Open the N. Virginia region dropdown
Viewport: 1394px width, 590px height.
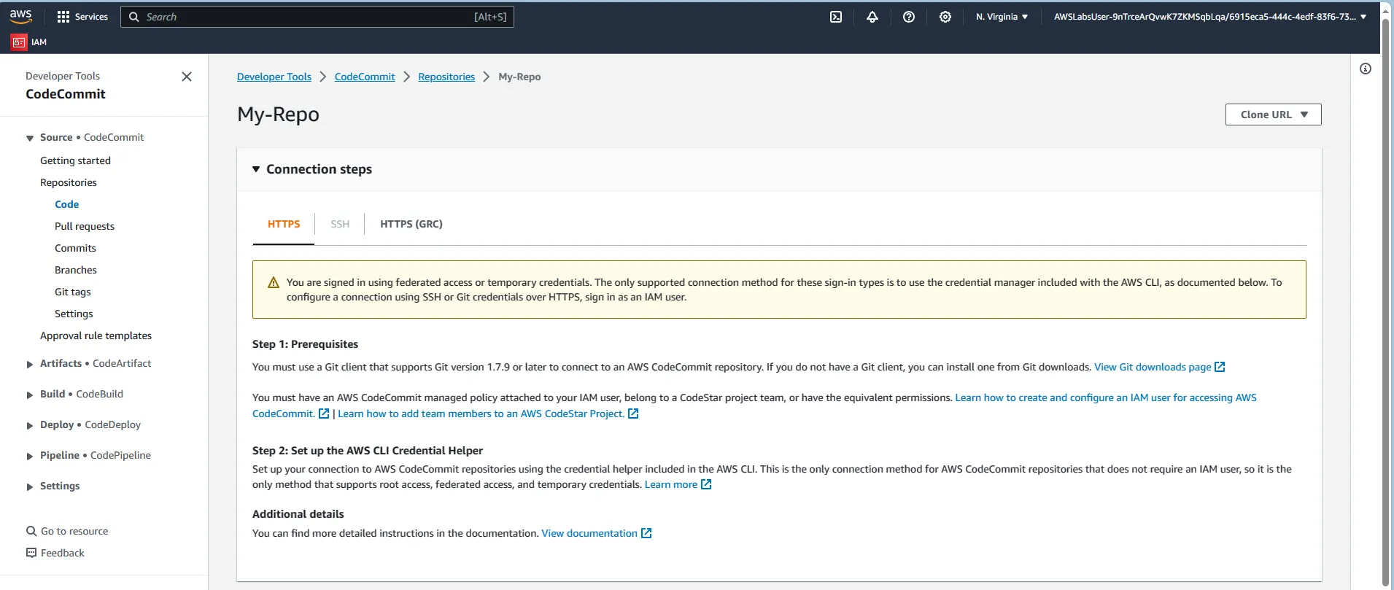coord(1002,17)
